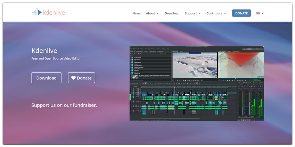The image size is (295, 147).
Task: Select the 'Audio cleaned' folder icon in Project Bin
Action: point(132,57)
